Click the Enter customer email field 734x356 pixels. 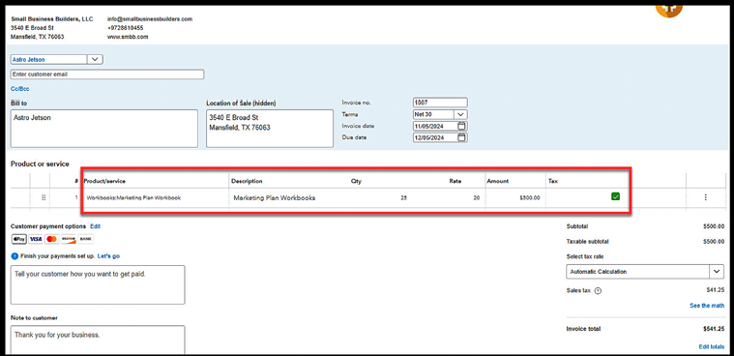coord(107,74)
